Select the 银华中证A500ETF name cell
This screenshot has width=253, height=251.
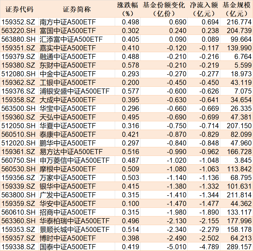coord(77,186)
